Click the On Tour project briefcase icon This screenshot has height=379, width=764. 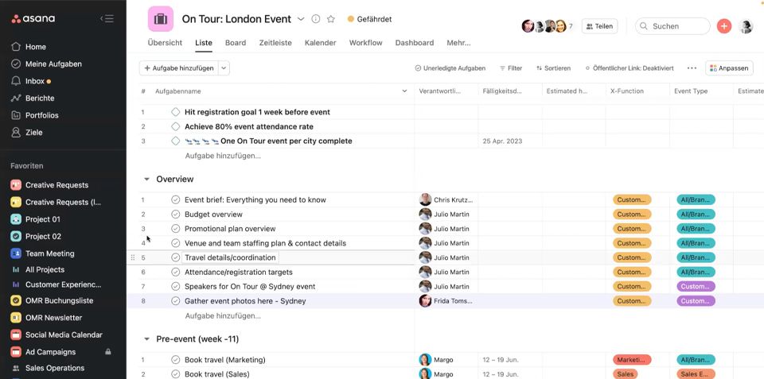[x=161, y=19]
